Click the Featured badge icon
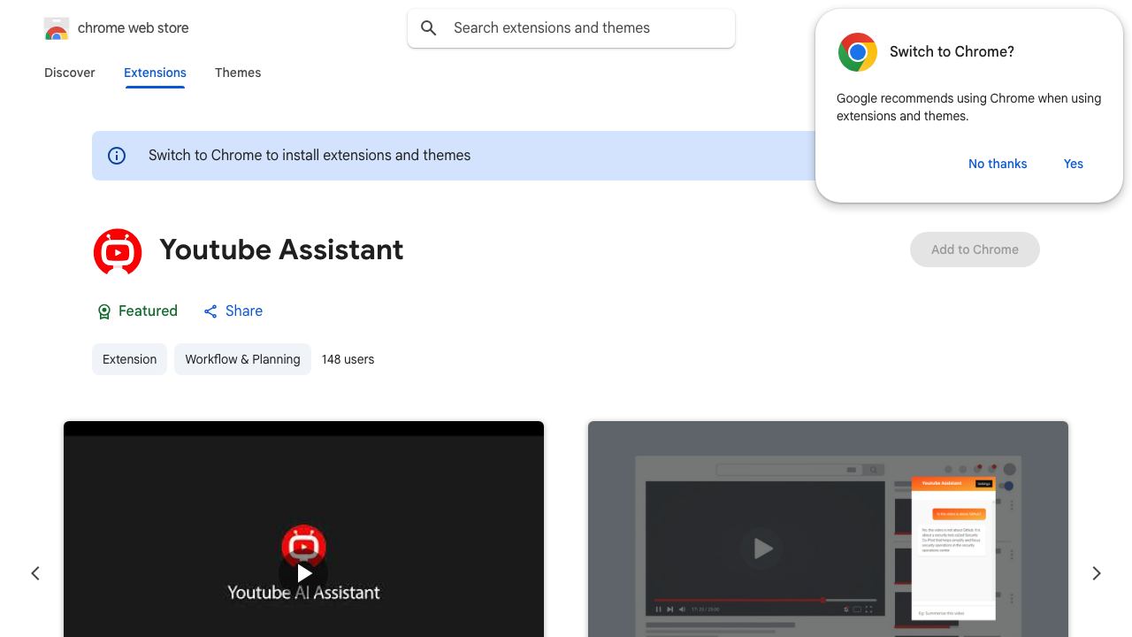Viewport: 1132px width, 637px height. [103, 311]
